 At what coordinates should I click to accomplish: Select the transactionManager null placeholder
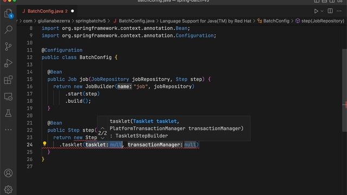(190, 145)
